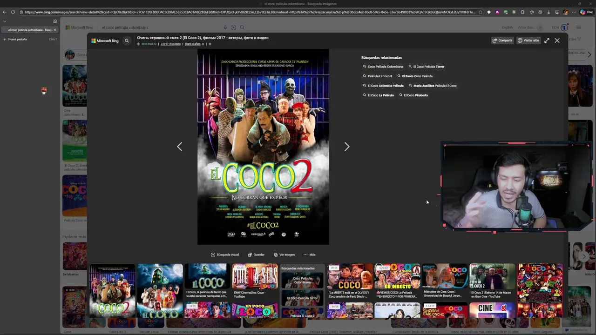Search related: El Coco Película Terror
The height and width of the screenshot is (335, 596).
click(426, 67)
